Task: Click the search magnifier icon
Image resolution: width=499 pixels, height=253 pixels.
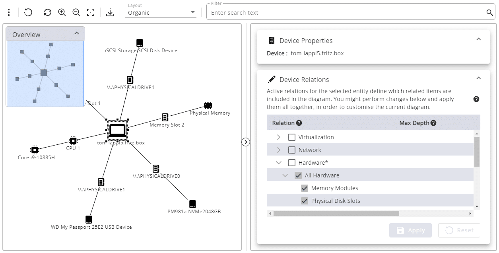Action: pyautogui.click(x=489, y=13)
